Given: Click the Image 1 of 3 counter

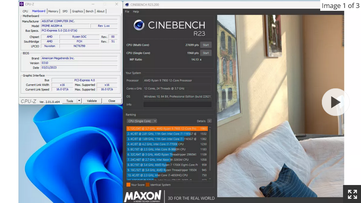Looking at the screenshot, I should [x=341, y=6].
